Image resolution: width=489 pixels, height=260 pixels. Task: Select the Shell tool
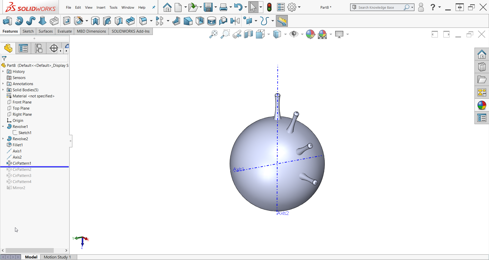click(200, 21)
